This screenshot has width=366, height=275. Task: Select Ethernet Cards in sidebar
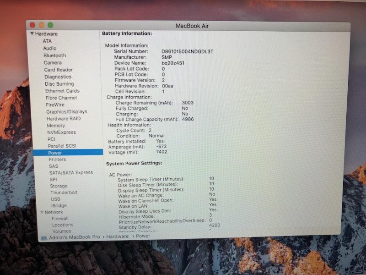[62, 91]
